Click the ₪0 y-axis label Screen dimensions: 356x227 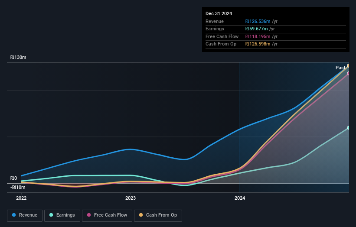13,178
